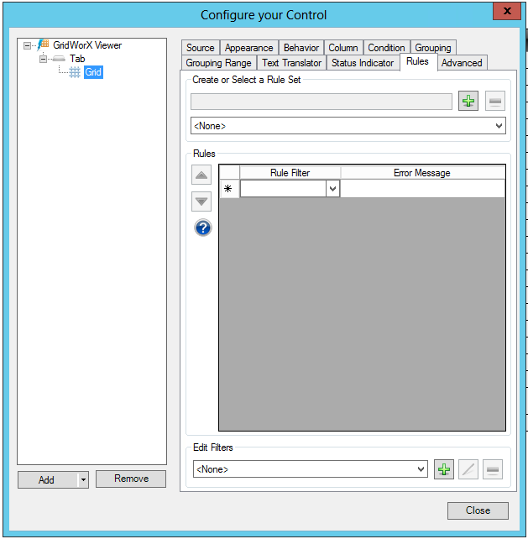Viewport: 528px width, 539px height.
Task: Select GridWorX Viewer in the tree
Action: pos(87,45)
